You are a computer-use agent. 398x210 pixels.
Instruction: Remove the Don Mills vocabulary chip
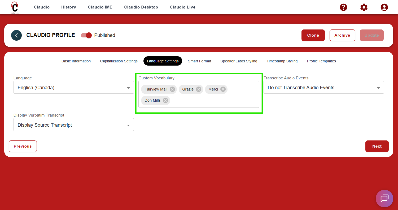pos(165,100)
